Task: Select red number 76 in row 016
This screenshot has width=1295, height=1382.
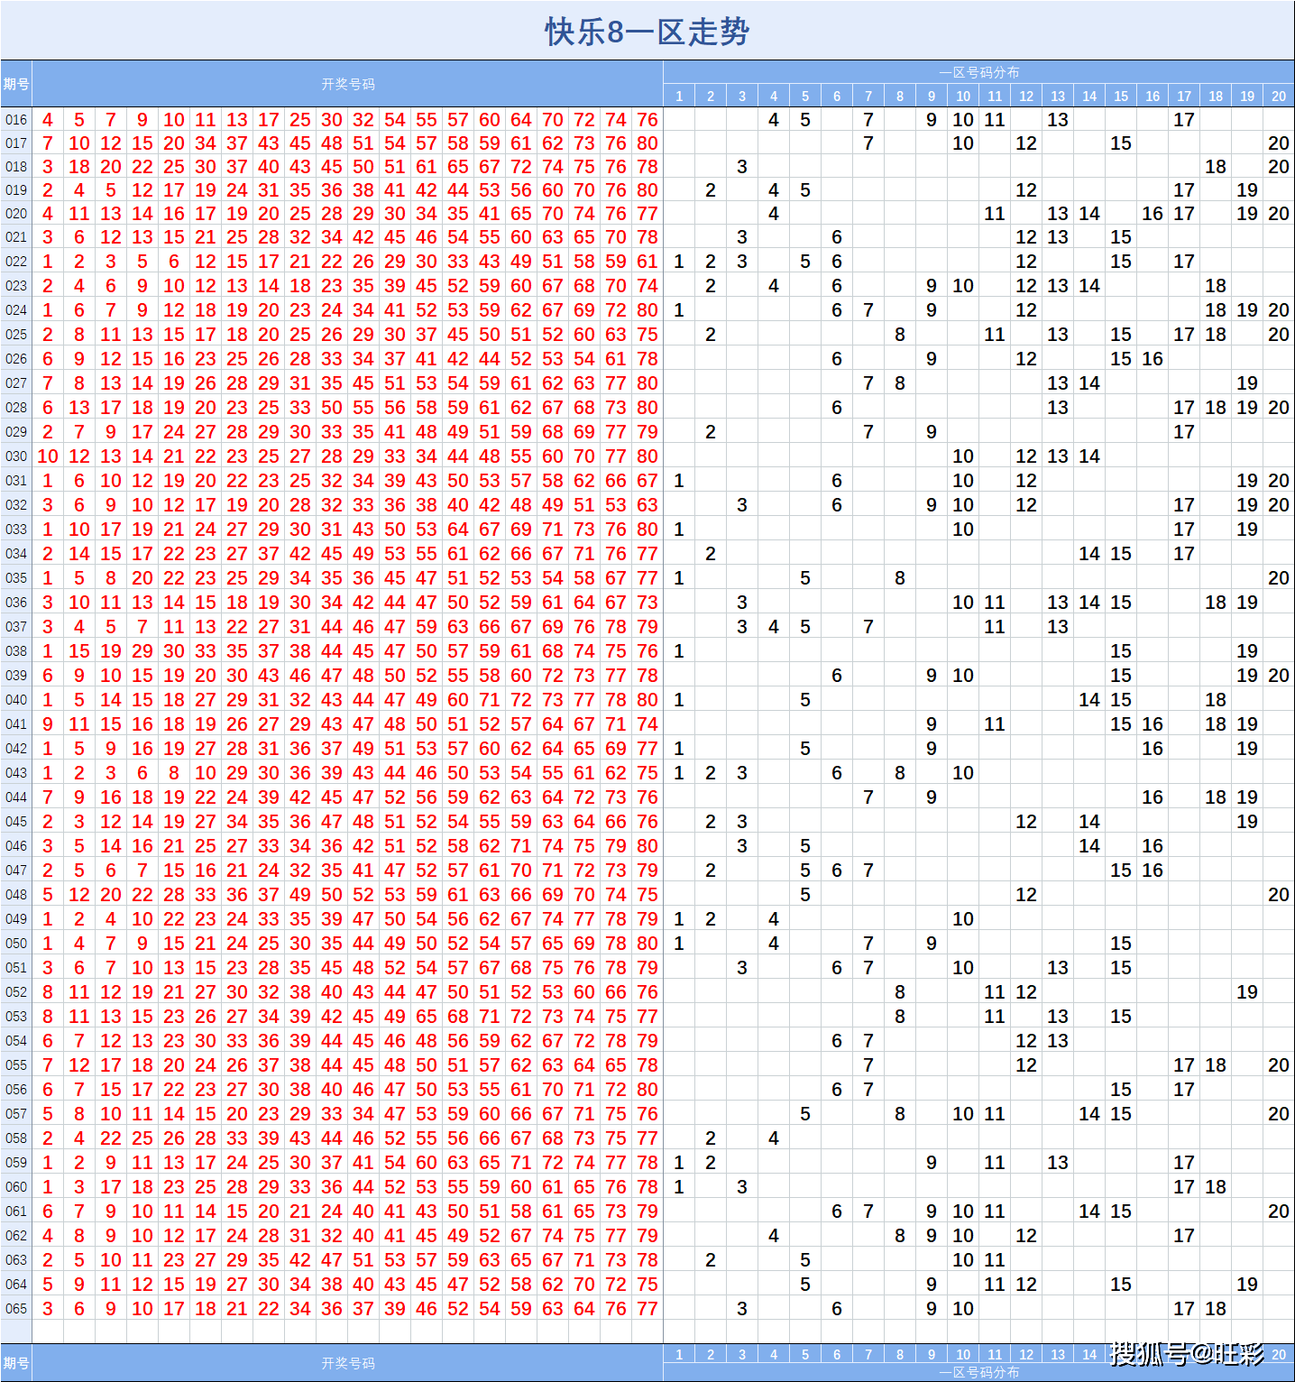Action: 647,120
